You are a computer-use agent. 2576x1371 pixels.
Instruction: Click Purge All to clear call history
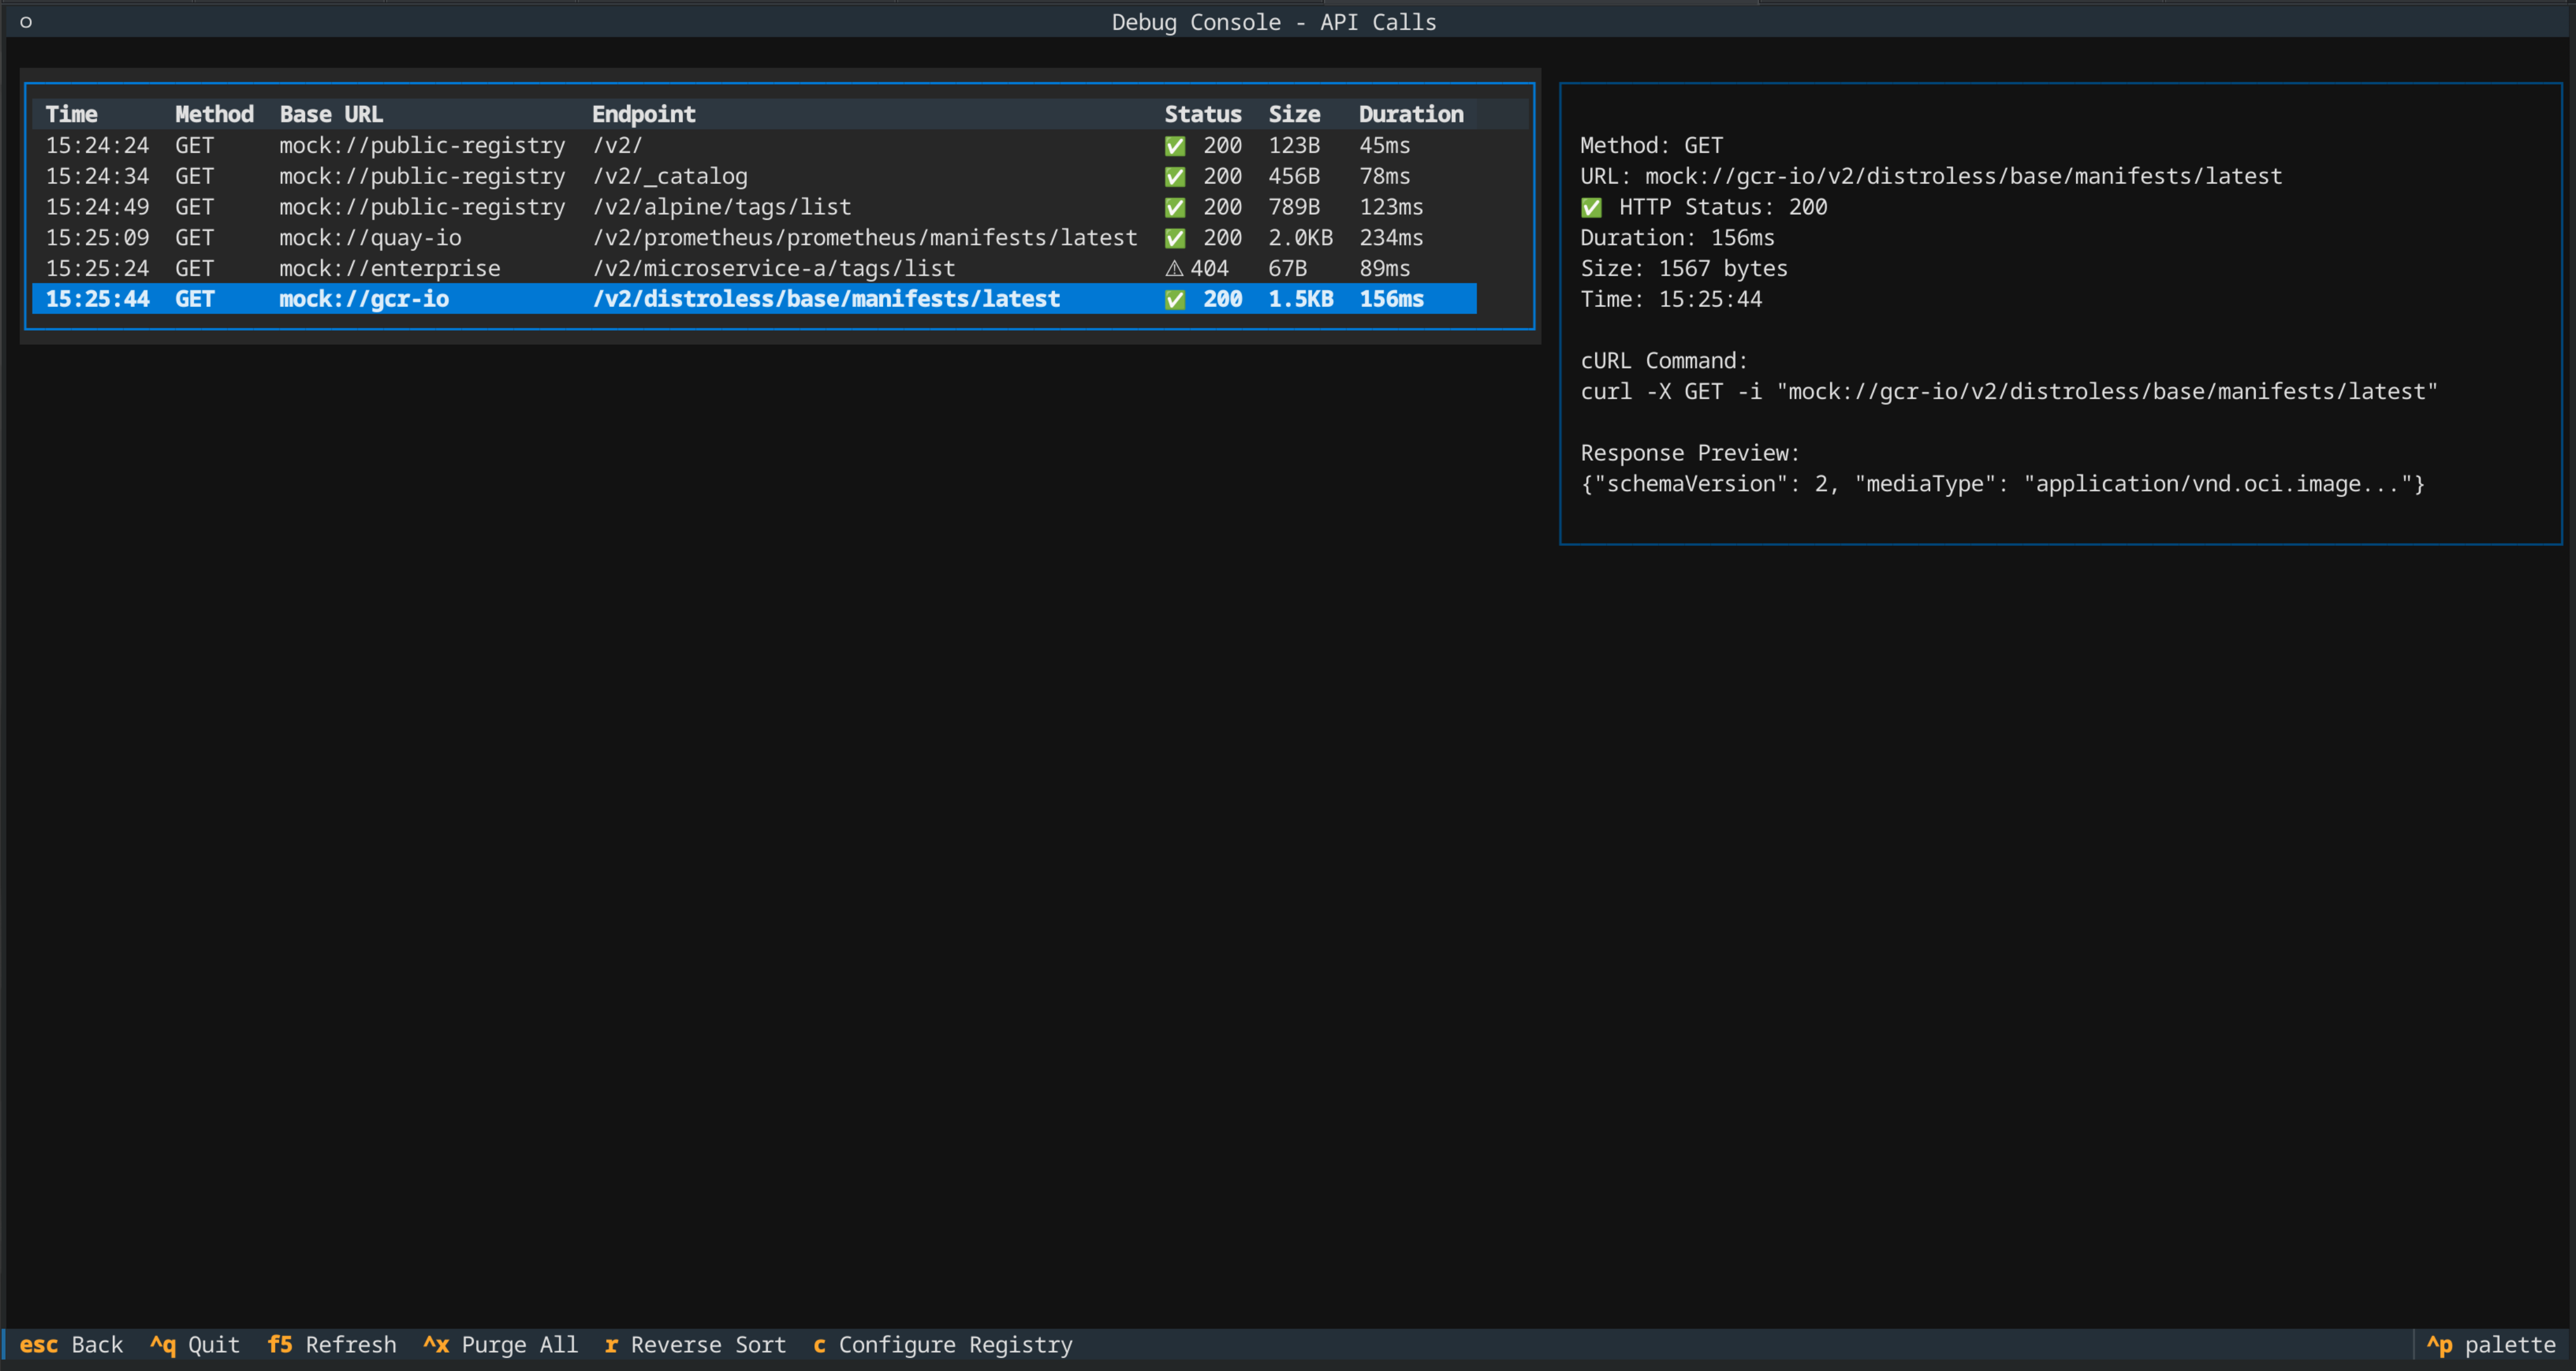pyautogui.click(x=500, y=1345)
